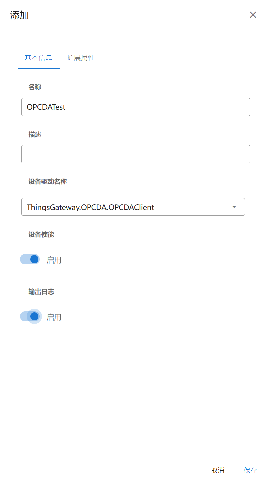Screen dimensions: 272x481
Task: Click the 名称 field containing OPCDATest
Action: [135, 107]
